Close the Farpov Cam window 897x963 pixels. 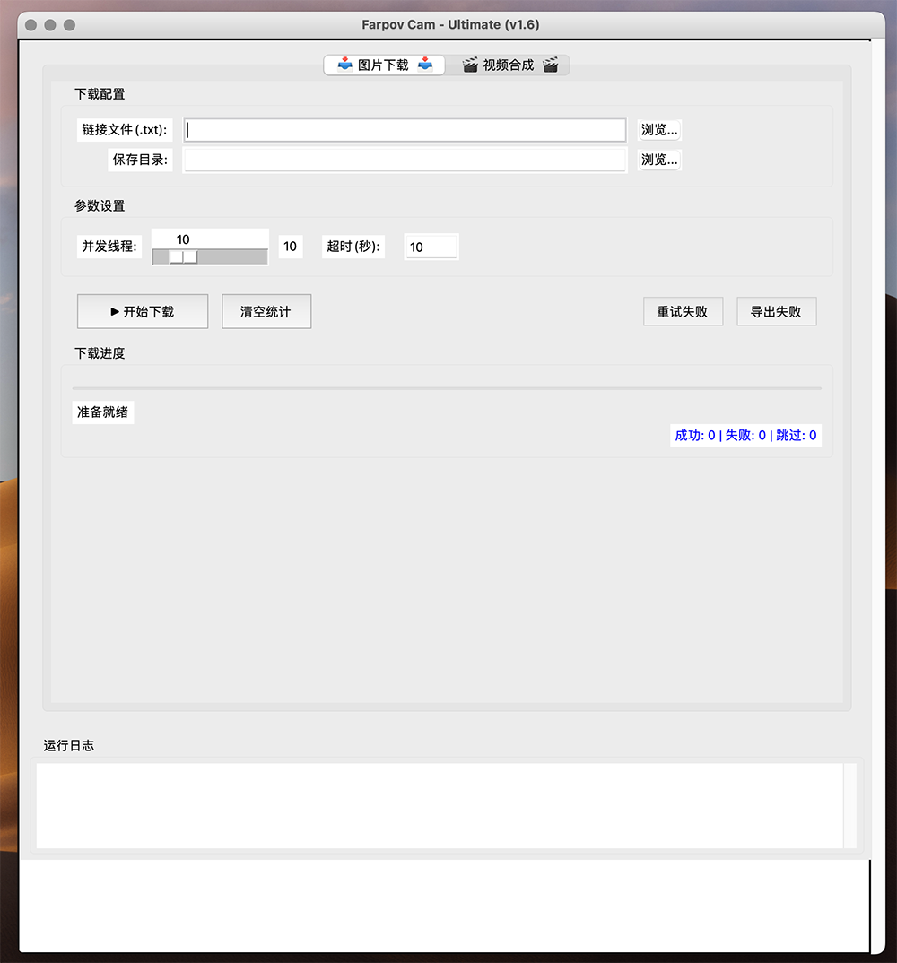pos(30,25)
